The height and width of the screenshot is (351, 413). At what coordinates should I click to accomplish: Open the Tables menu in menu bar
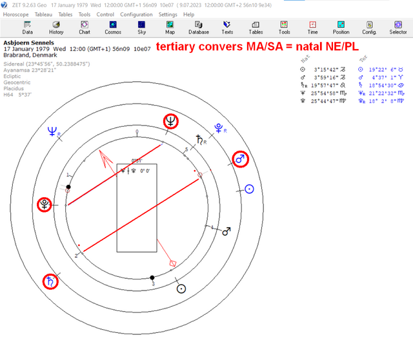tap(65, 14)
